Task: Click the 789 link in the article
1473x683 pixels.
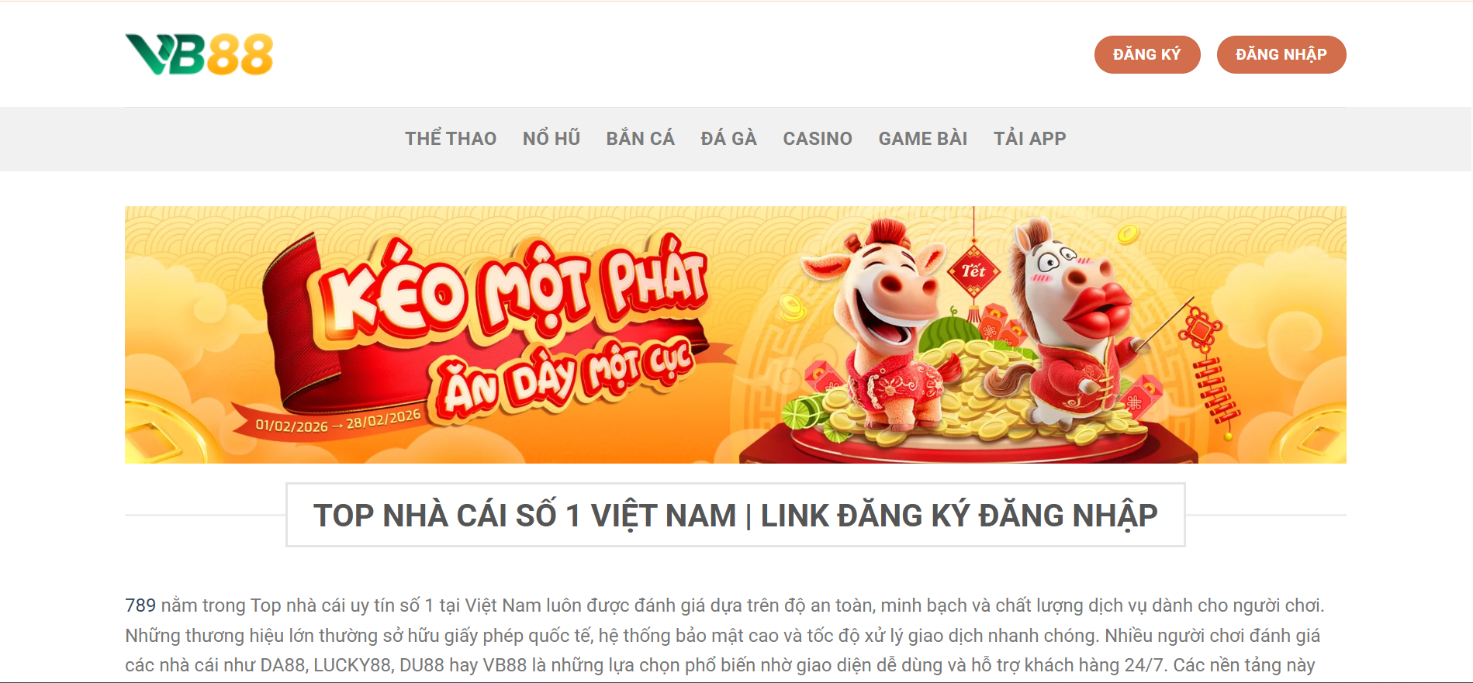Action: (x=140, y=605)
